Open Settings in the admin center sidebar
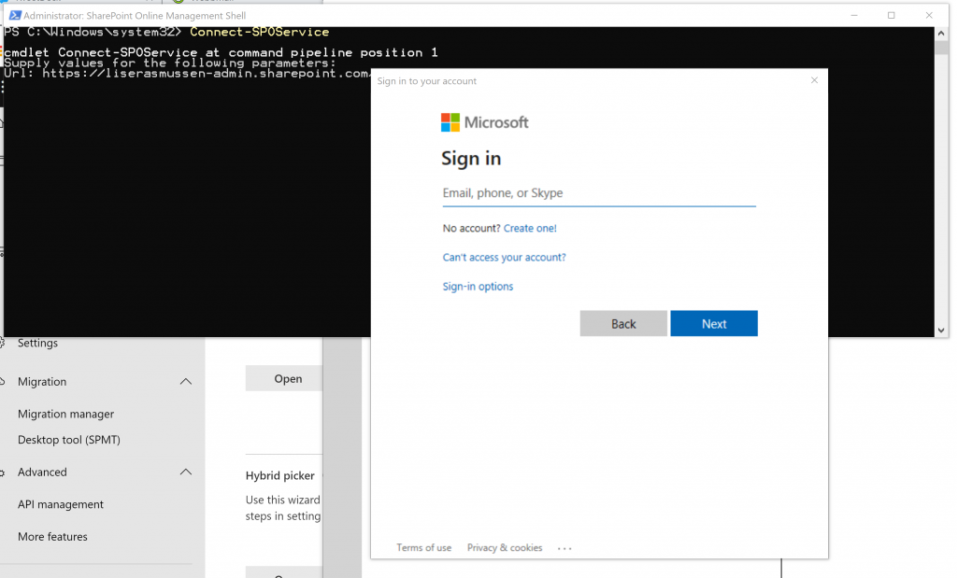Viewport: 957px width, 578px height. [37, 344]
